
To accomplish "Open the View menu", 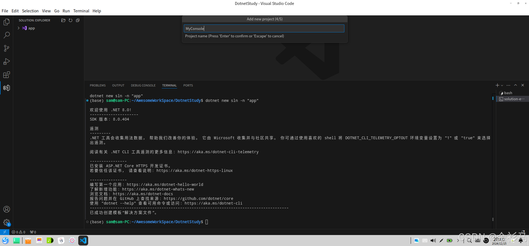I will click(46, 11).
